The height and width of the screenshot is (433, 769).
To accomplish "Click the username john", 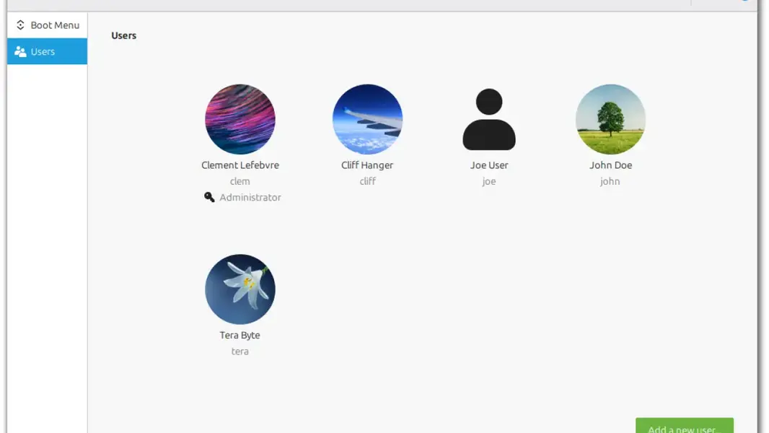I will tap(610, 181).
